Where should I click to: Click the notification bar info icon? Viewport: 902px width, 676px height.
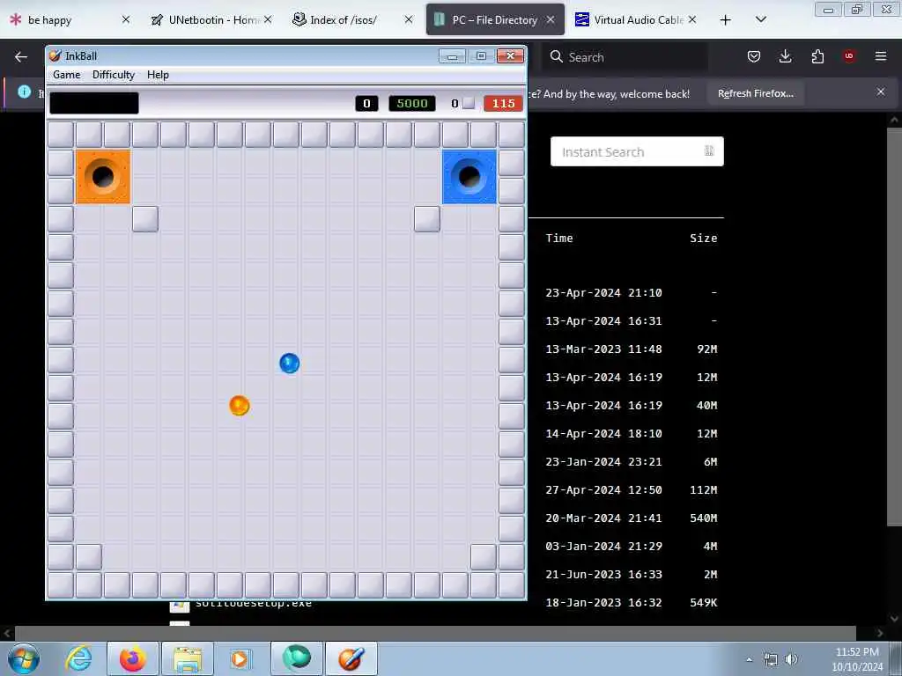pyautogui.click(x=24, y=92)
